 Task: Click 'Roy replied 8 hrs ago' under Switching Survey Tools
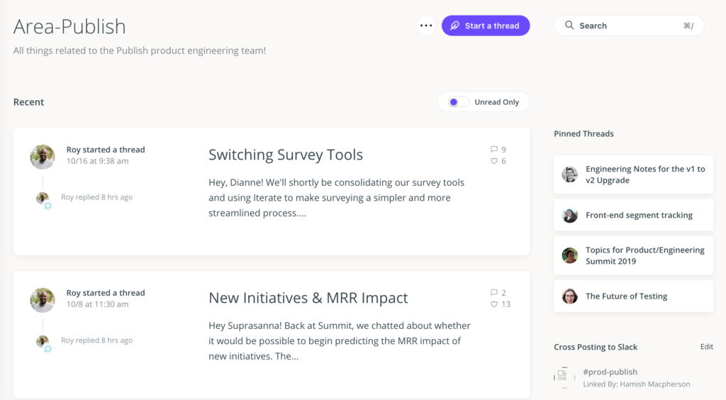pos(96,197)
